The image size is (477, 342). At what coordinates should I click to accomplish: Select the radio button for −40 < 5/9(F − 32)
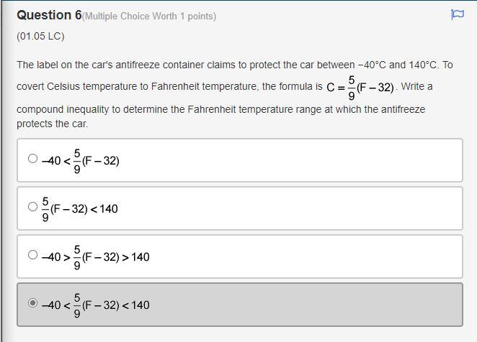[x=32, y=159]
